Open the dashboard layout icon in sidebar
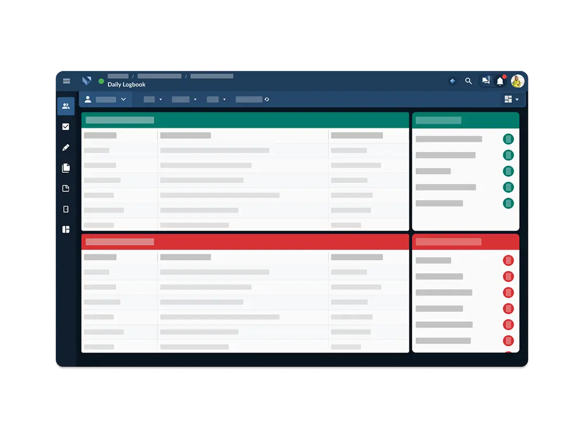584x438 pixels. click(66, 229)
